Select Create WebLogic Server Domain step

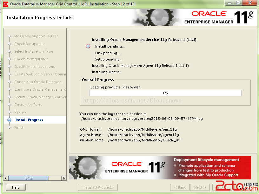40,74
